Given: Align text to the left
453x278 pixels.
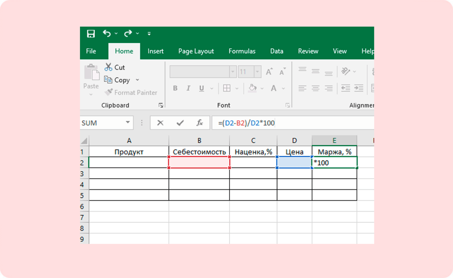Looking at the screenshot, I should click(x=303, y=88).
